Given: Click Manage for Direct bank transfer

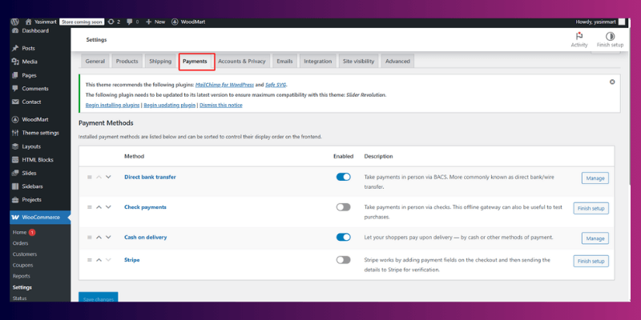Looking at the screenshot, I should 595,178.
